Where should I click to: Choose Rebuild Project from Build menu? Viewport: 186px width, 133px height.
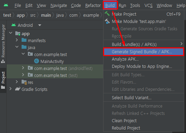click(144, 128)
